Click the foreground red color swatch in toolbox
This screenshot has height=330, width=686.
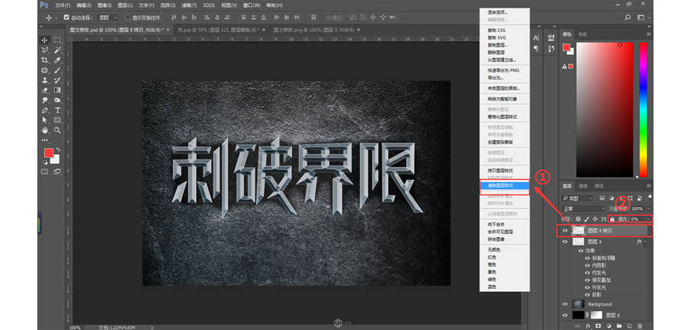tap(48, 153)
